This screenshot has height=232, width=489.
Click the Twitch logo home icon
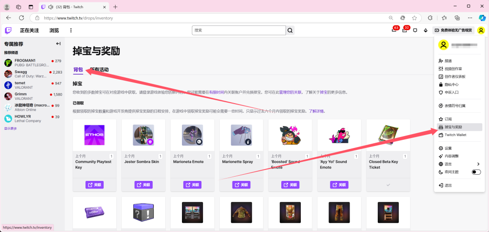8,30
